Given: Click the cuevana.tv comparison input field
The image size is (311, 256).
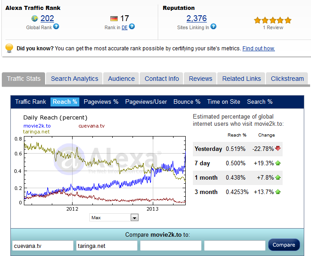Looking at the screenshot, I should 43,246.
